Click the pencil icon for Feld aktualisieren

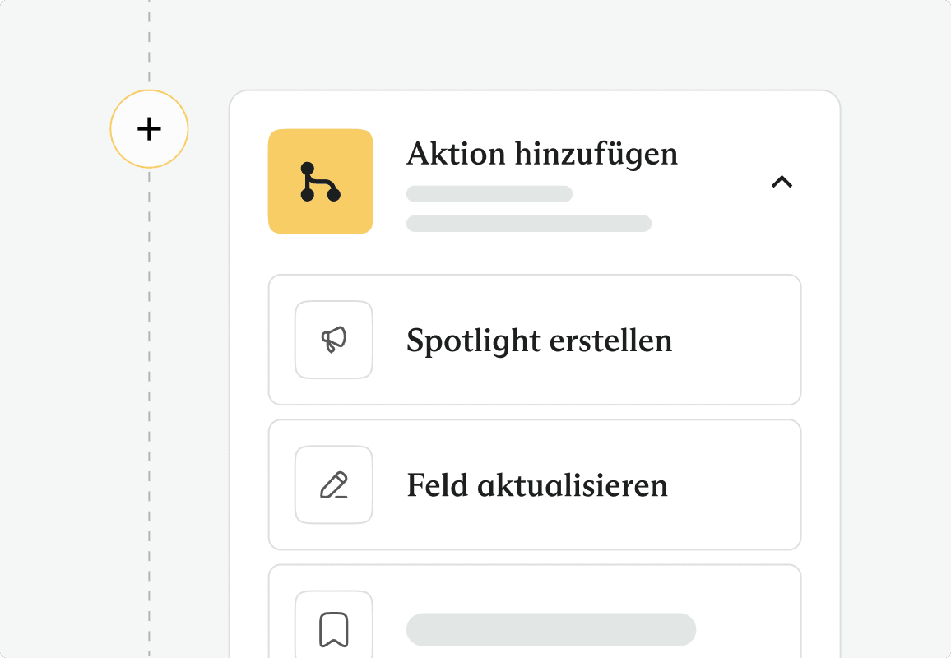pyautogui.click(x=333, y=484)
